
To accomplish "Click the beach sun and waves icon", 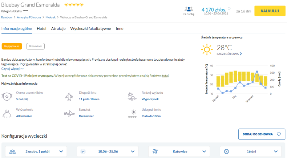I will tap(132, 114).
